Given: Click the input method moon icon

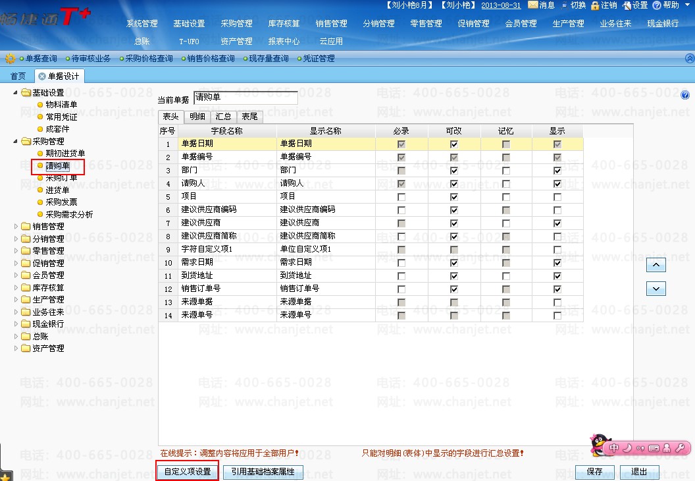Looking at the screenshot, I should 627,447.
